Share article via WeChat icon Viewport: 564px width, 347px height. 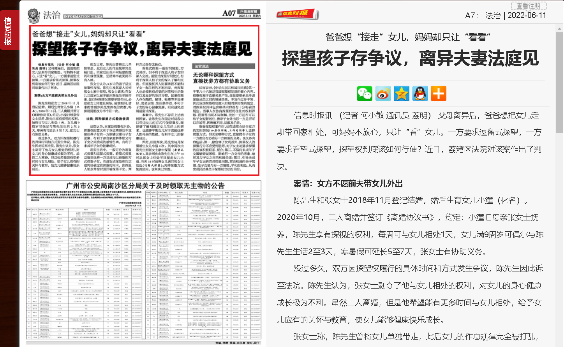point(365,93)
